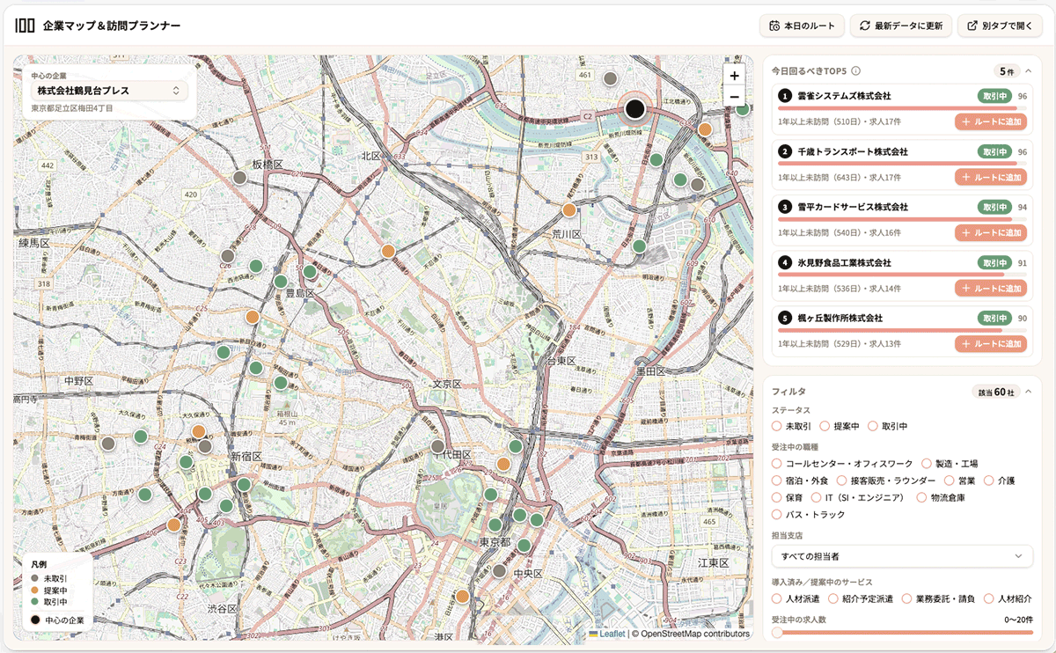Click the gray marker at 千代田区

coord(437,447)
